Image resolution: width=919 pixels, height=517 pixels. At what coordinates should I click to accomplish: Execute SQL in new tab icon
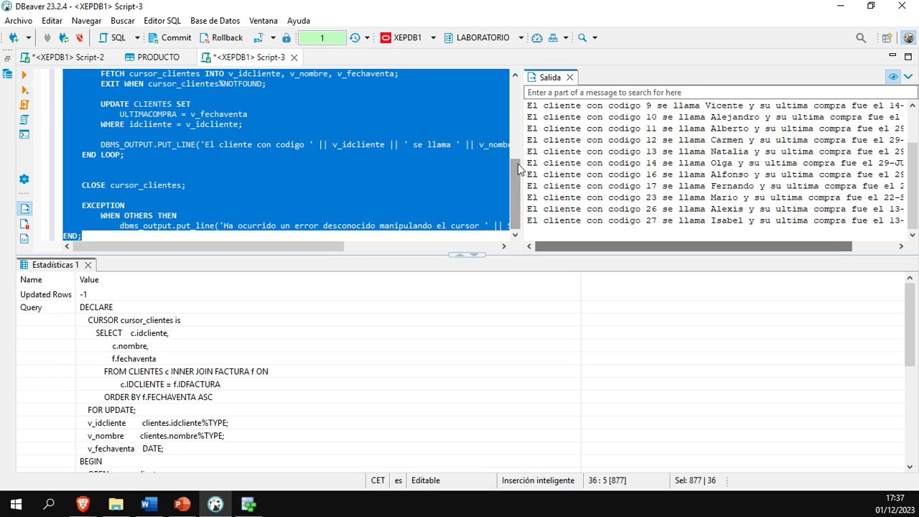tap(24, 90)
